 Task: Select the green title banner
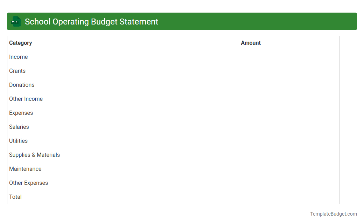[182, 21]
